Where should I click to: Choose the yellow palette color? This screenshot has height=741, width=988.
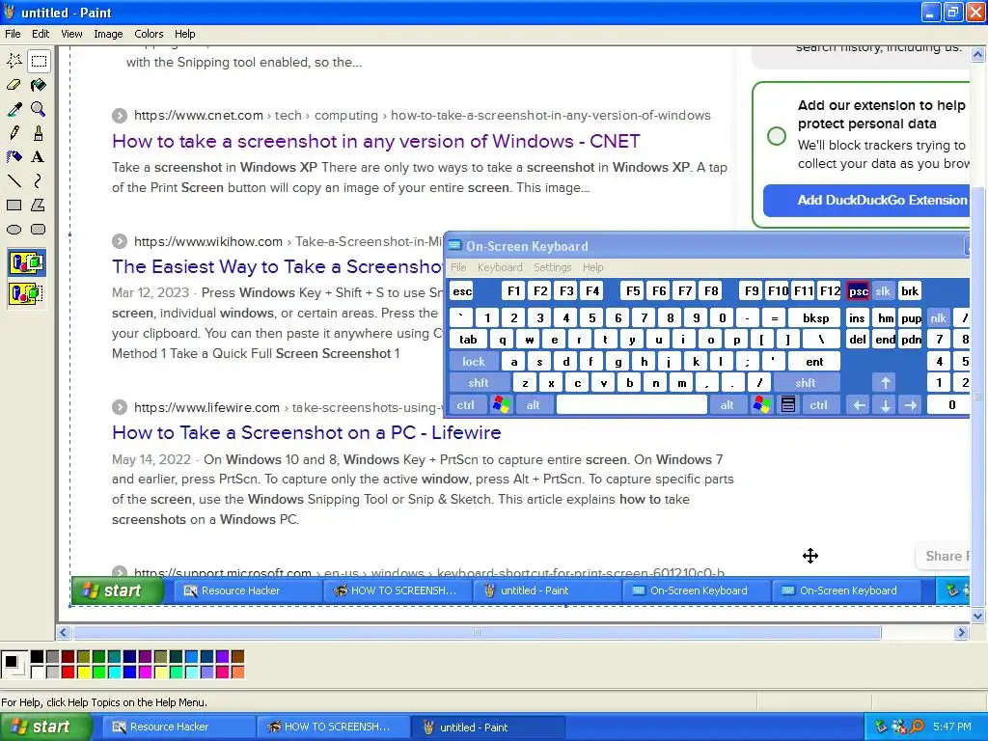(x=83, y=672)
